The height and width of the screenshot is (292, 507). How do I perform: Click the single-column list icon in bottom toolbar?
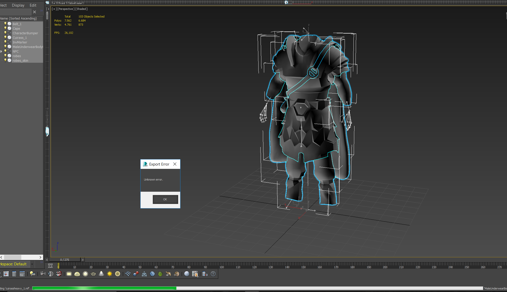(x=14, y=274)
